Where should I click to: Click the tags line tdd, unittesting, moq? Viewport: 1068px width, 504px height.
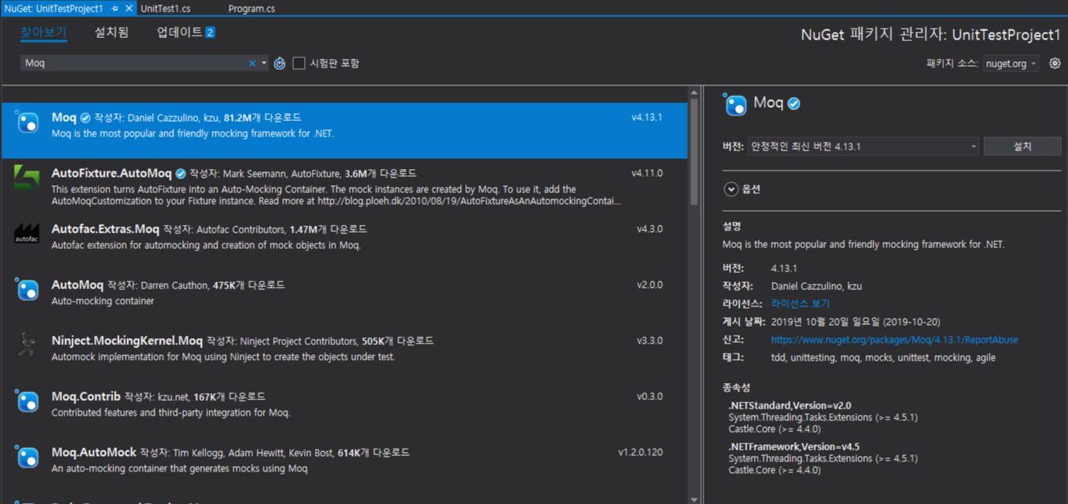(x=883, y=358)
